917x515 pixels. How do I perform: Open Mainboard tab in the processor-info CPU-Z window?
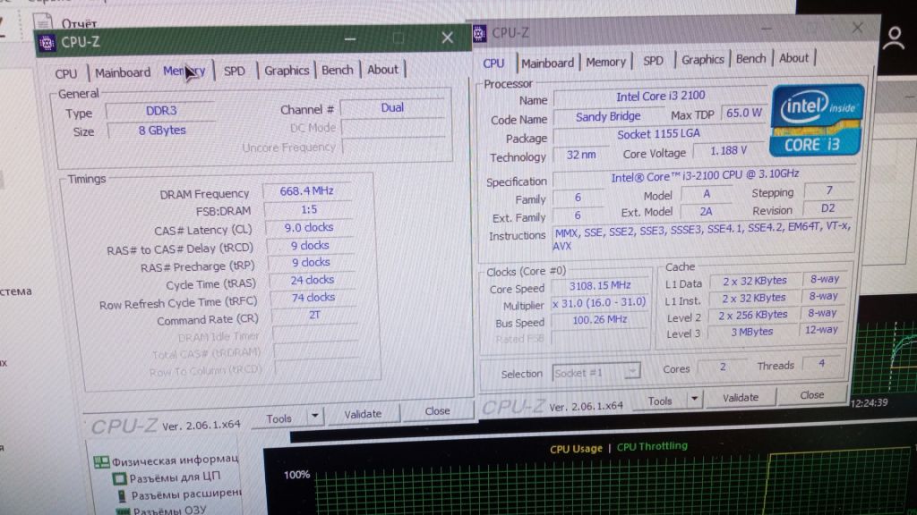pos(547,63)
